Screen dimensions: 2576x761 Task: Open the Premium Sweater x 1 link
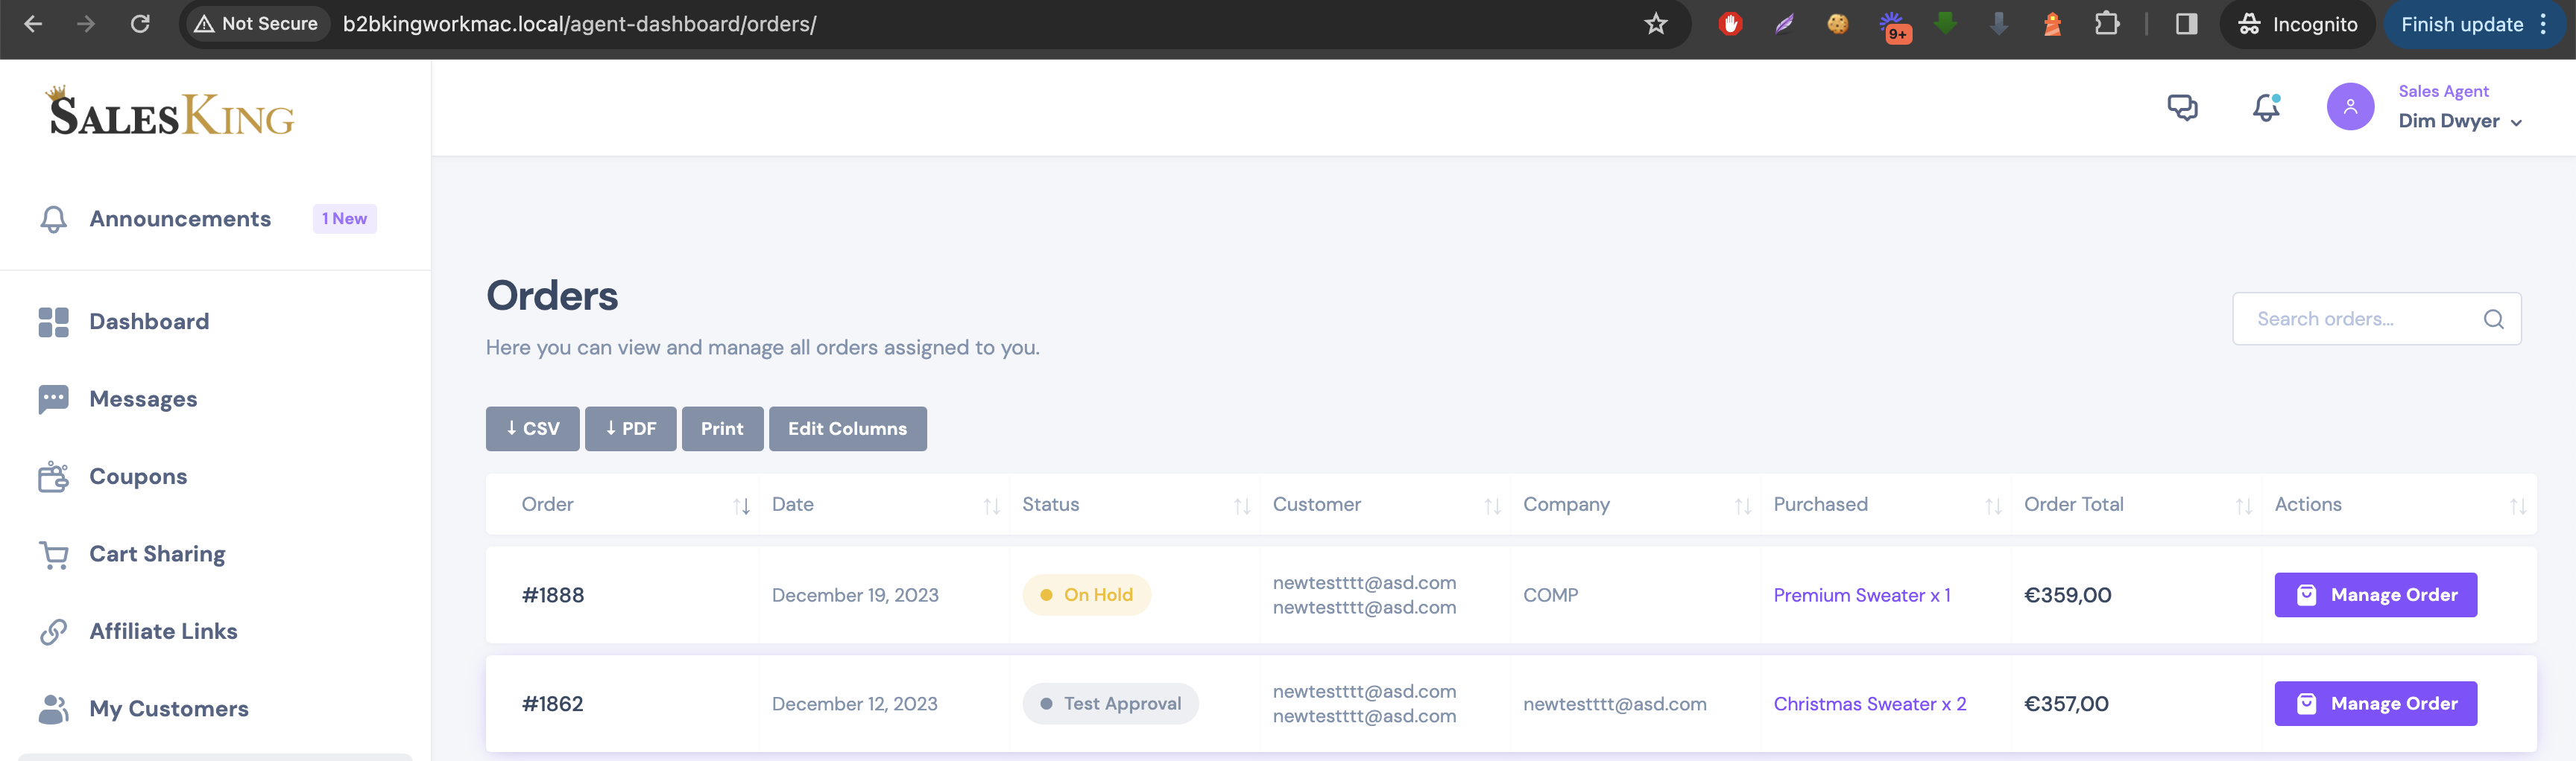point(1861,595)
